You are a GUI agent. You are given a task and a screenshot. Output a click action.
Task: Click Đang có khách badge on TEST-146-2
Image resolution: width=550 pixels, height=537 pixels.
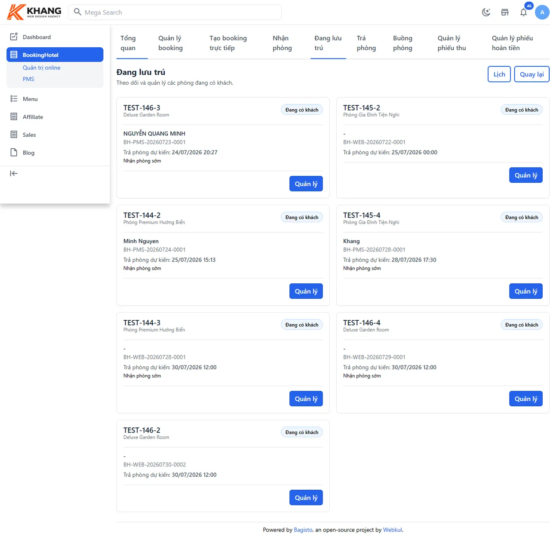302,432
